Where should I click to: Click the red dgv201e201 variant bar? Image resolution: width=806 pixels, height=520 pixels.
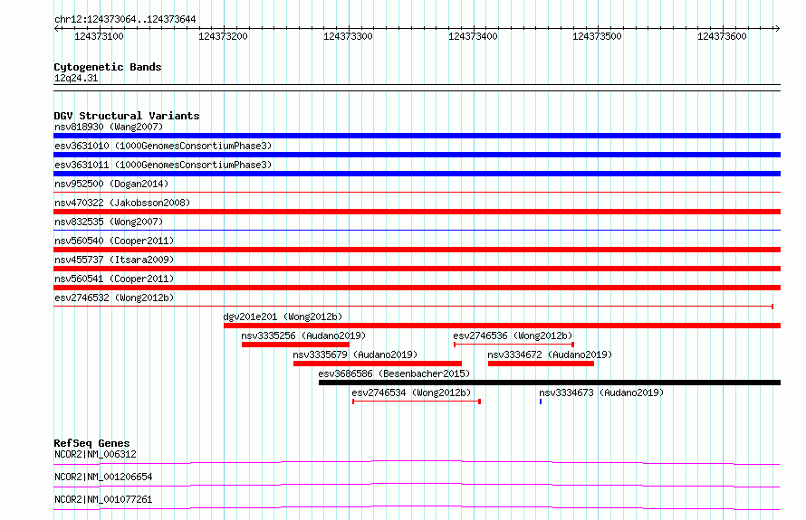[503, 326]
